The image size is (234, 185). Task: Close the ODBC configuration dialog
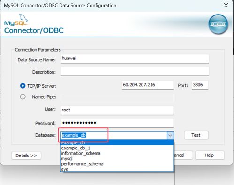tap(226, 6)
